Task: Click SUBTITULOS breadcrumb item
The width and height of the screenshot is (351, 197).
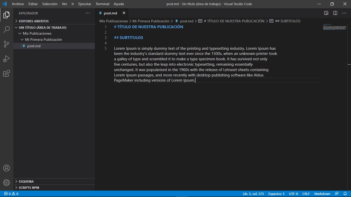Action: click(288, 21)
